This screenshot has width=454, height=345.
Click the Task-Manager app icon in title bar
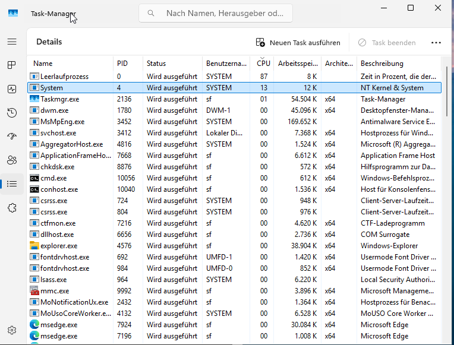point(13,13)
